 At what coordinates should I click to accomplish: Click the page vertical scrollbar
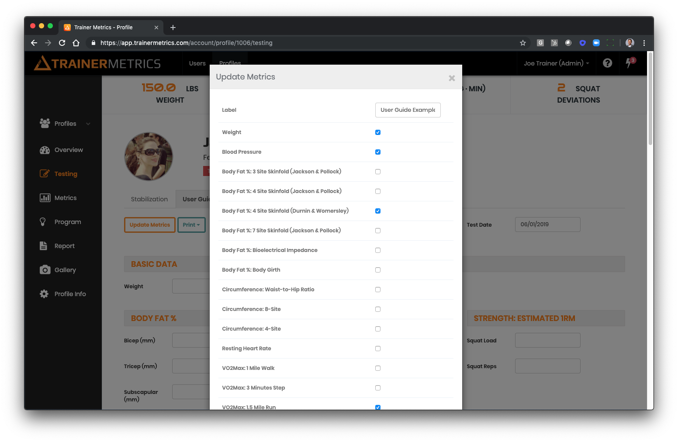click(x=650, y=99)
